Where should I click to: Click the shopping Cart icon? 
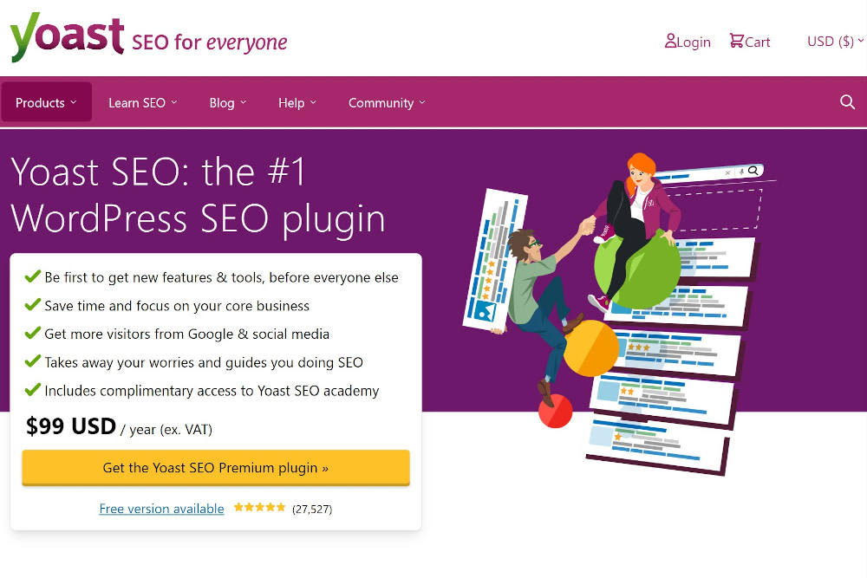(x=736, y=41)
